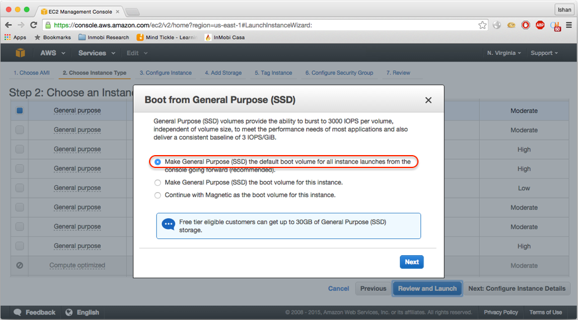This screenshot has width=578, height=320.
Task: Uncheck the selected first General purpose row
Action: coord(20,111)
